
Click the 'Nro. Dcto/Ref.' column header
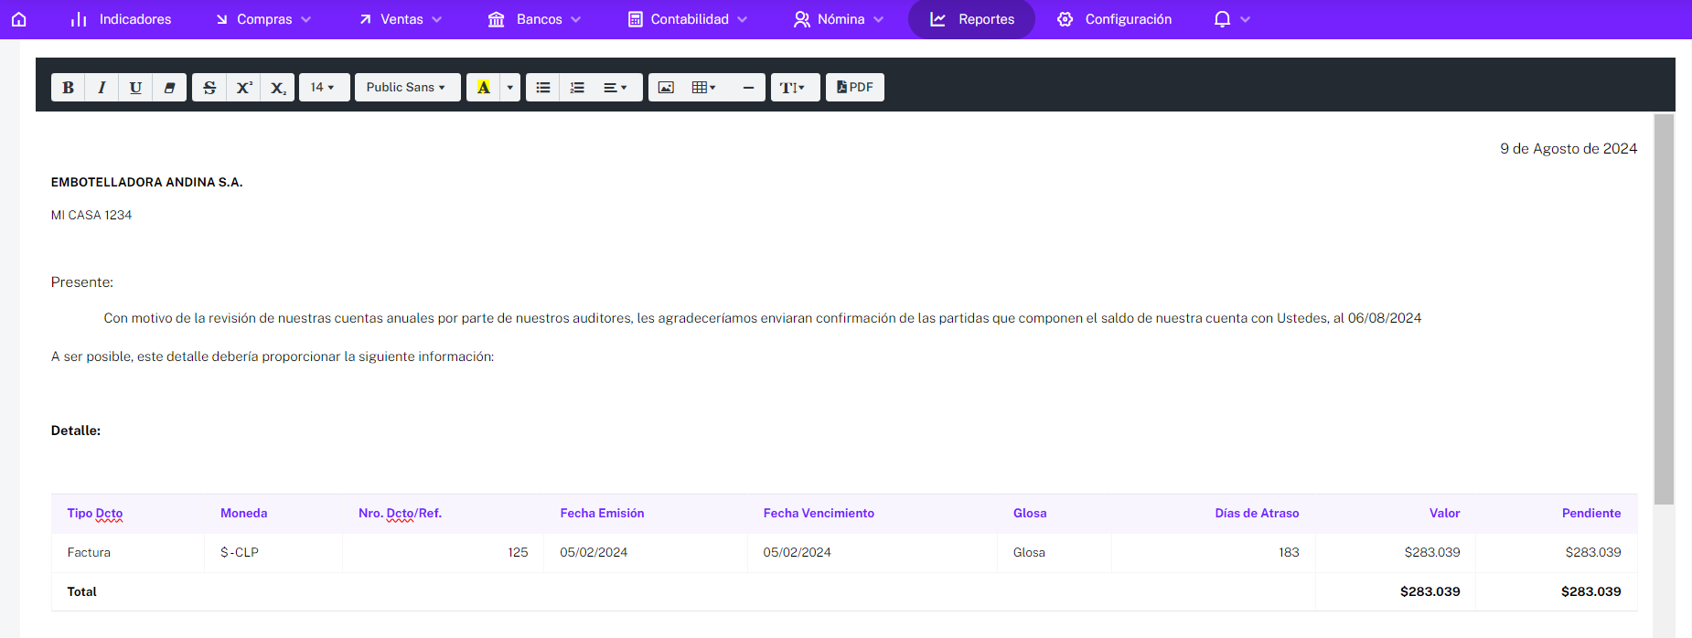[x=400, y=514]
